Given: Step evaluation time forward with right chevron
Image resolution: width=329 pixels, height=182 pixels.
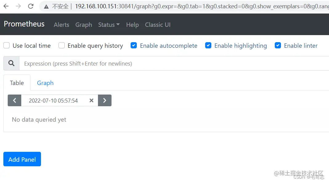Looking at the screenshot, I should point(105,100).
